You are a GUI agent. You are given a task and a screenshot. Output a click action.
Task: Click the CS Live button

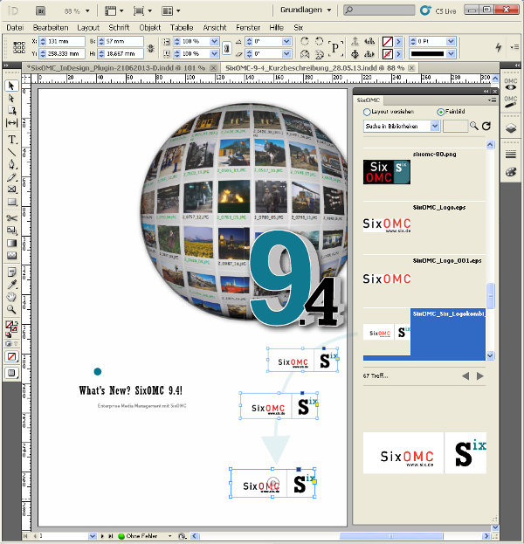[438, 10]
